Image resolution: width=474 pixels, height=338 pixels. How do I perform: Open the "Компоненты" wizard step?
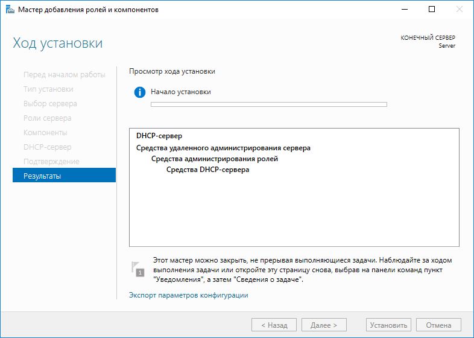click(45, 132)
